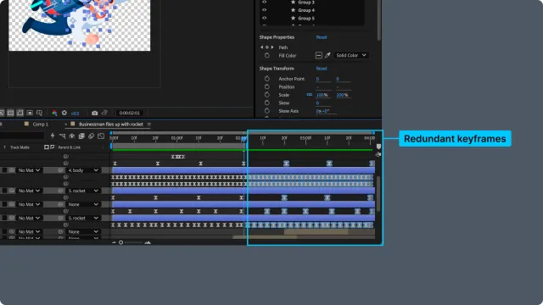Click the timeline layer search field
The image size is (543, 305).
tap(22, 136)
